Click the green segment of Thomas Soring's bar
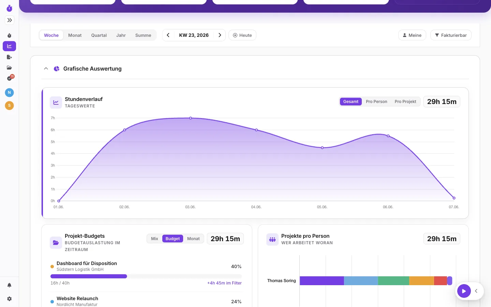Image resolution: width=491 pixels, height=307 pixels. (x=393, y=281)
